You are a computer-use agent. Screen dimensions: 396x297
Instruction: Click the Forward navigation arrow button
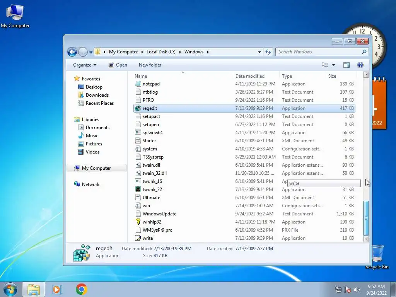point(83,52)
